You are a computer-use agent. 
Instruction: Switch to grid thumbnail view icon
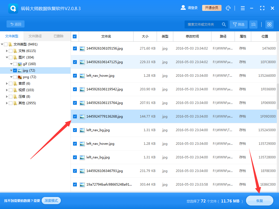tap(269, 24)
